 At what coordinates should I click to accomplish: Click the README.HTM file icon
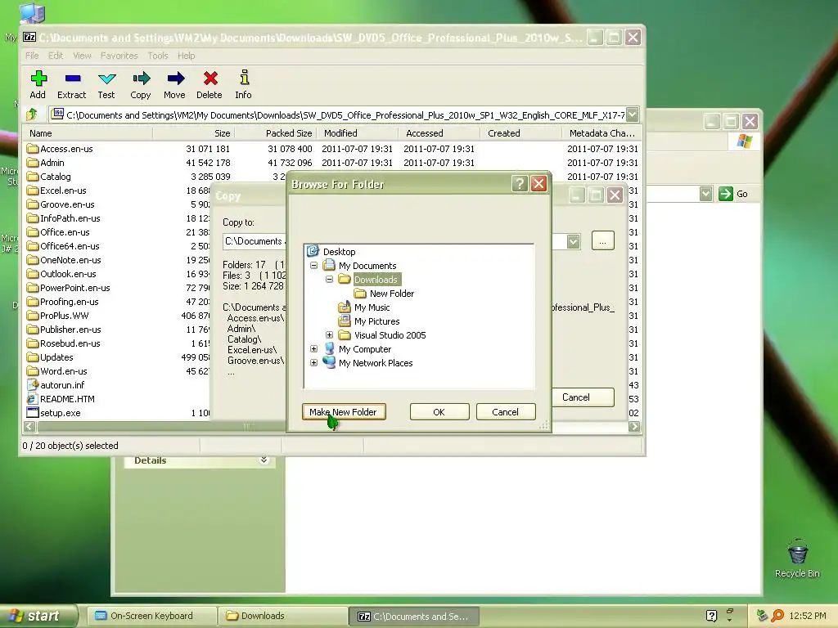(33, 398)
